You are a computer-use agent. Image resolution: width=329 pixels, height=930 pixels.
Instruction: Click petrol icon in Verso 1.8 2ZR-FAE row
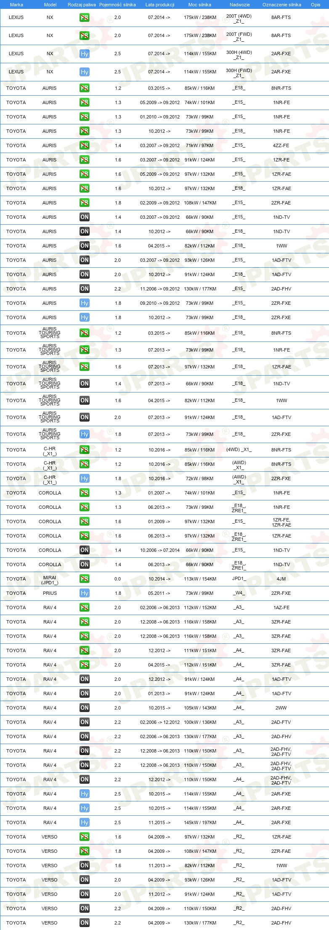point(85,851)
